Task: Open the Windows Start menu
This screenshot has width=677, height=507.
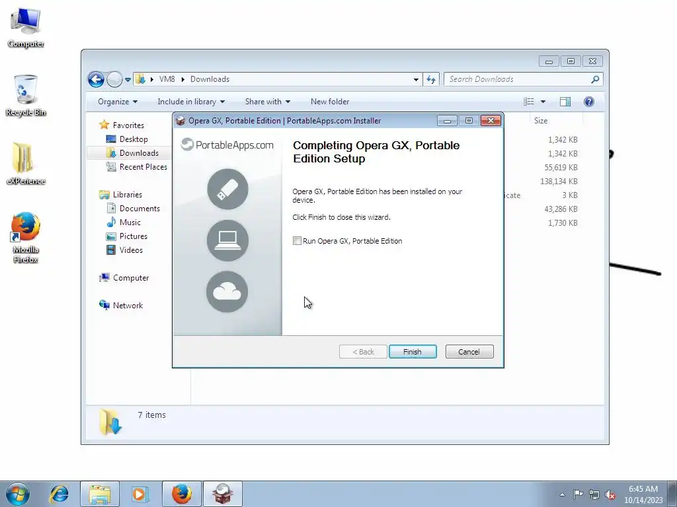Action: point(18,494)
